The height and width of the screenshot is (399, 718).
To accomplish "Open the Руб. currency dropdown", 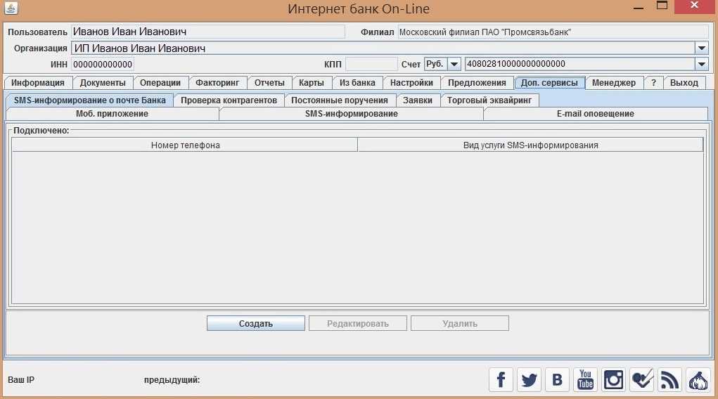I will 454,64.
